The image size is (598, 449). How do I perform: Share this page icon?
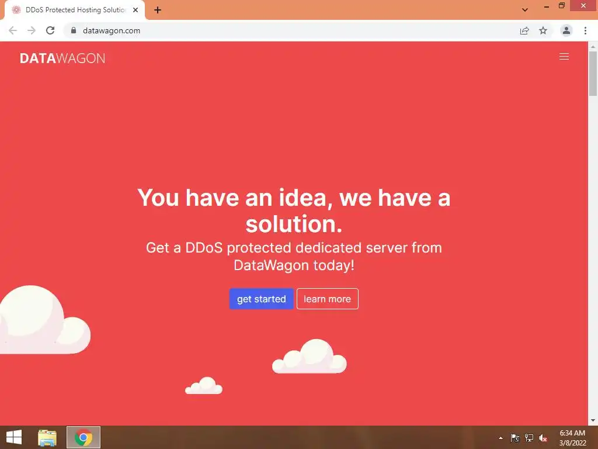[524, 30]
